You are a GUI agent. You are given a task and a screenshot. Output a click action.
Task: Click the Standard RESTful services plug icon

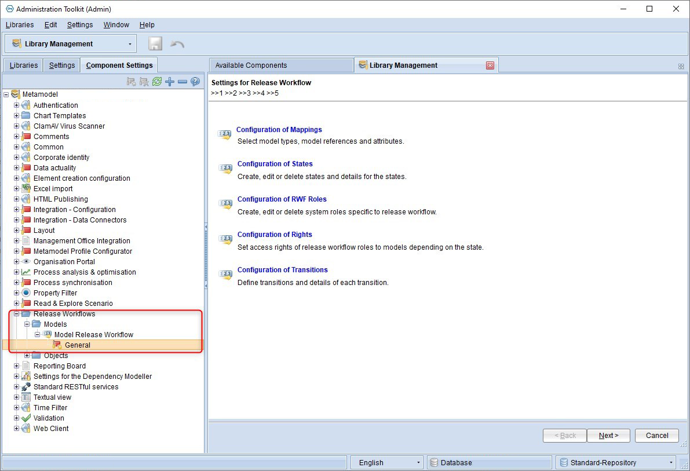click(26, 386)
